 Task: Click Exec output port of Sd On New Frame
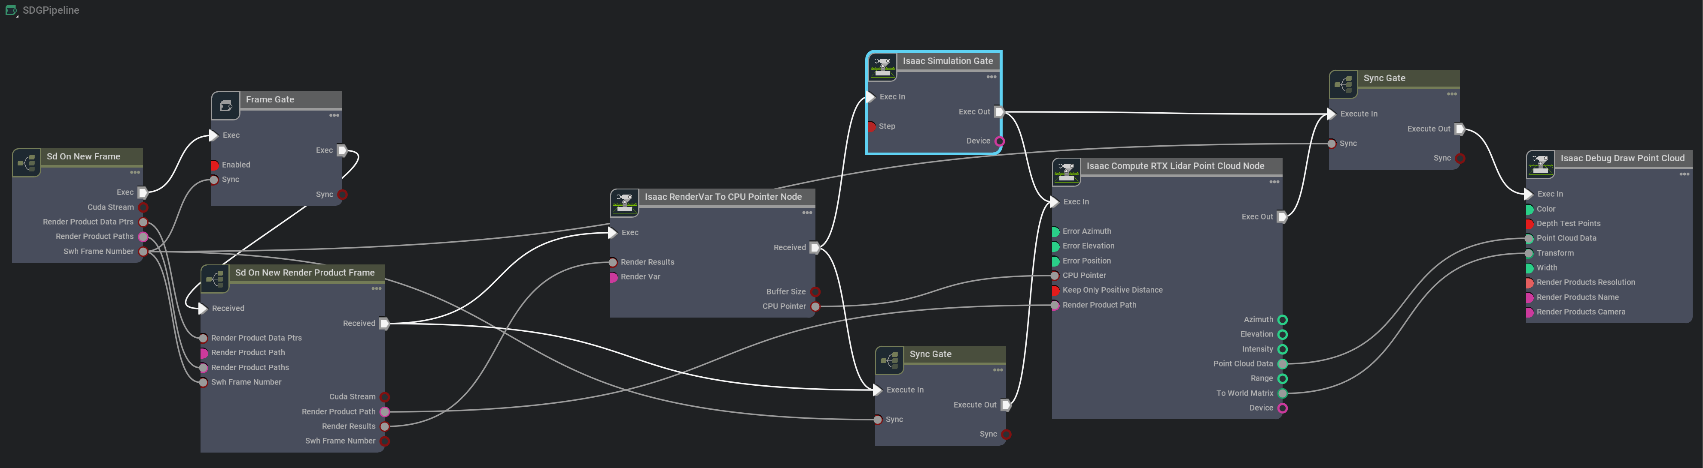click(143, 193)
